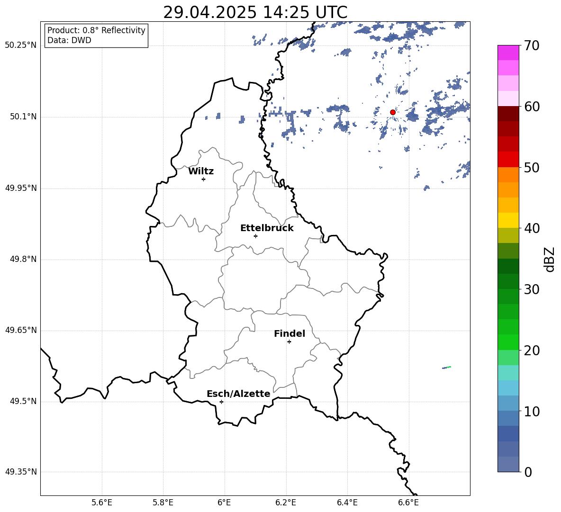Click the Esch/Alzette label

coord(238,394)
